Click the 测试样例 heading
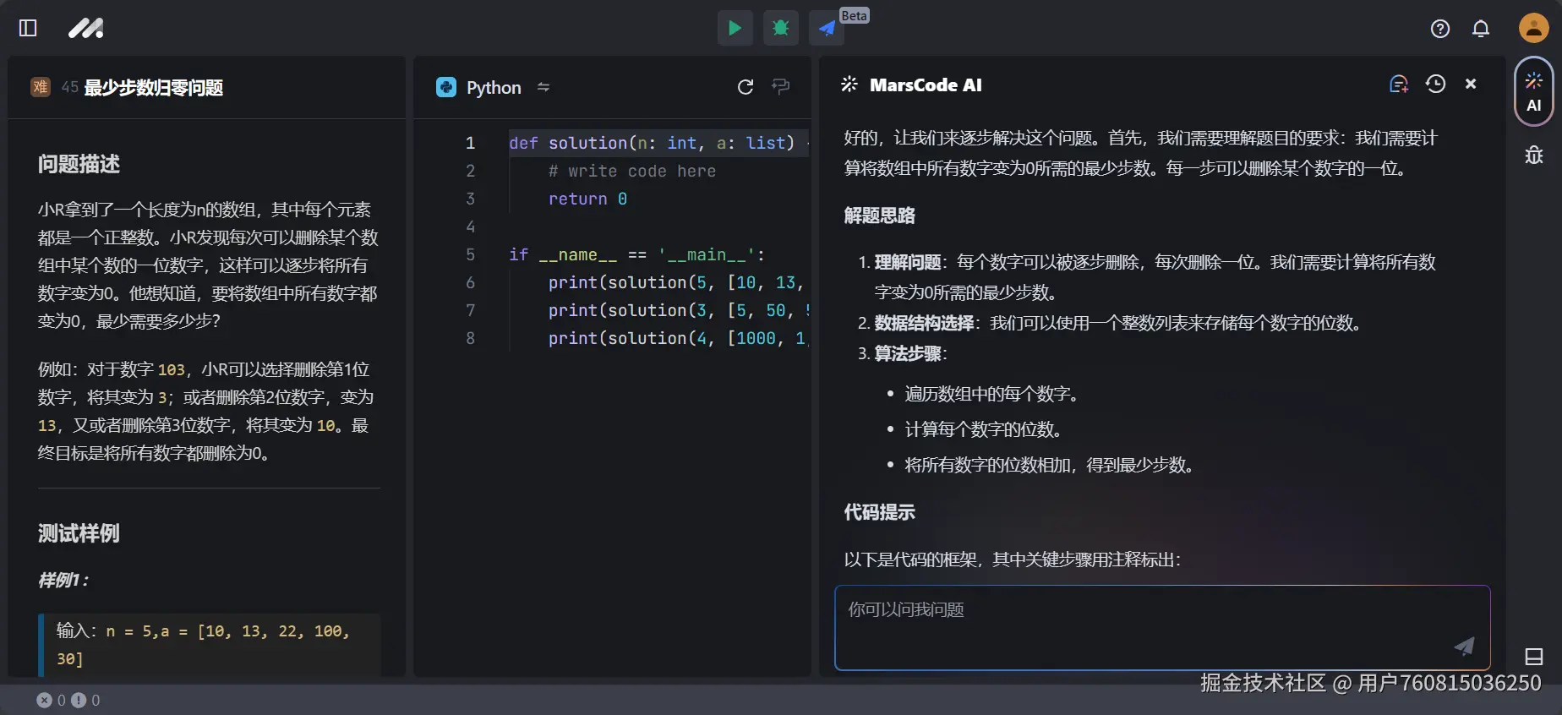This screenshot has width=1562, height=715. pyautogui.click(x=79, y=533)
